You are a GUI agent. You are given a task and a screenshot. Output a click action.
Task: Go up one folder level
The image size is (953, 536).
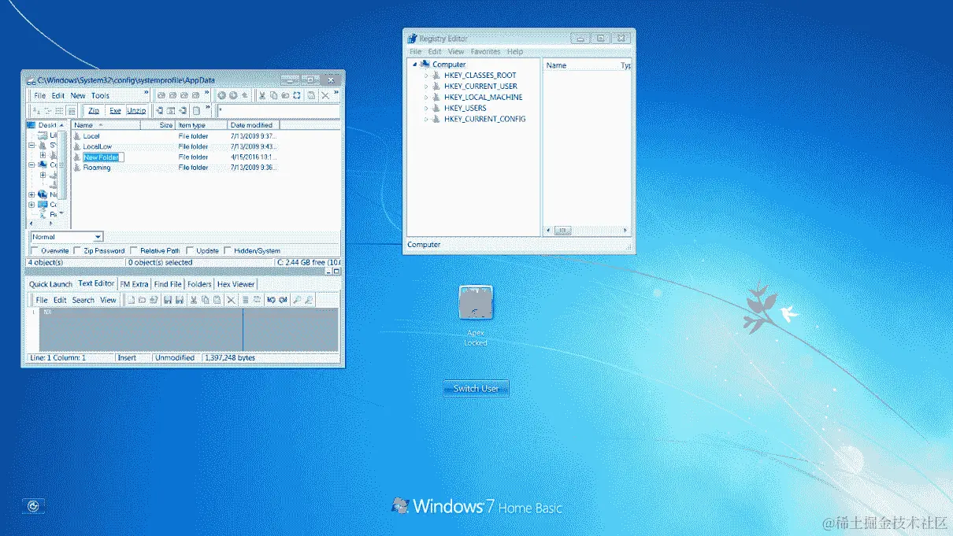tap(245, 95)
